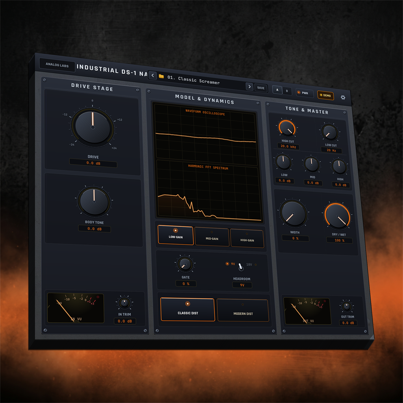Click the DRIVE STAGE panel heading
Viewport: 403px width, 403px height.
(x=92, y=87)
